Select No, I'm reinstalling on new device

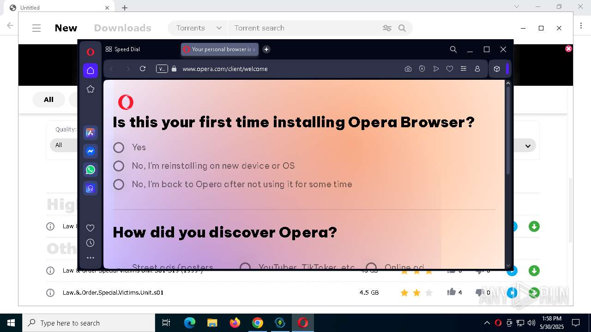point(119,166)
